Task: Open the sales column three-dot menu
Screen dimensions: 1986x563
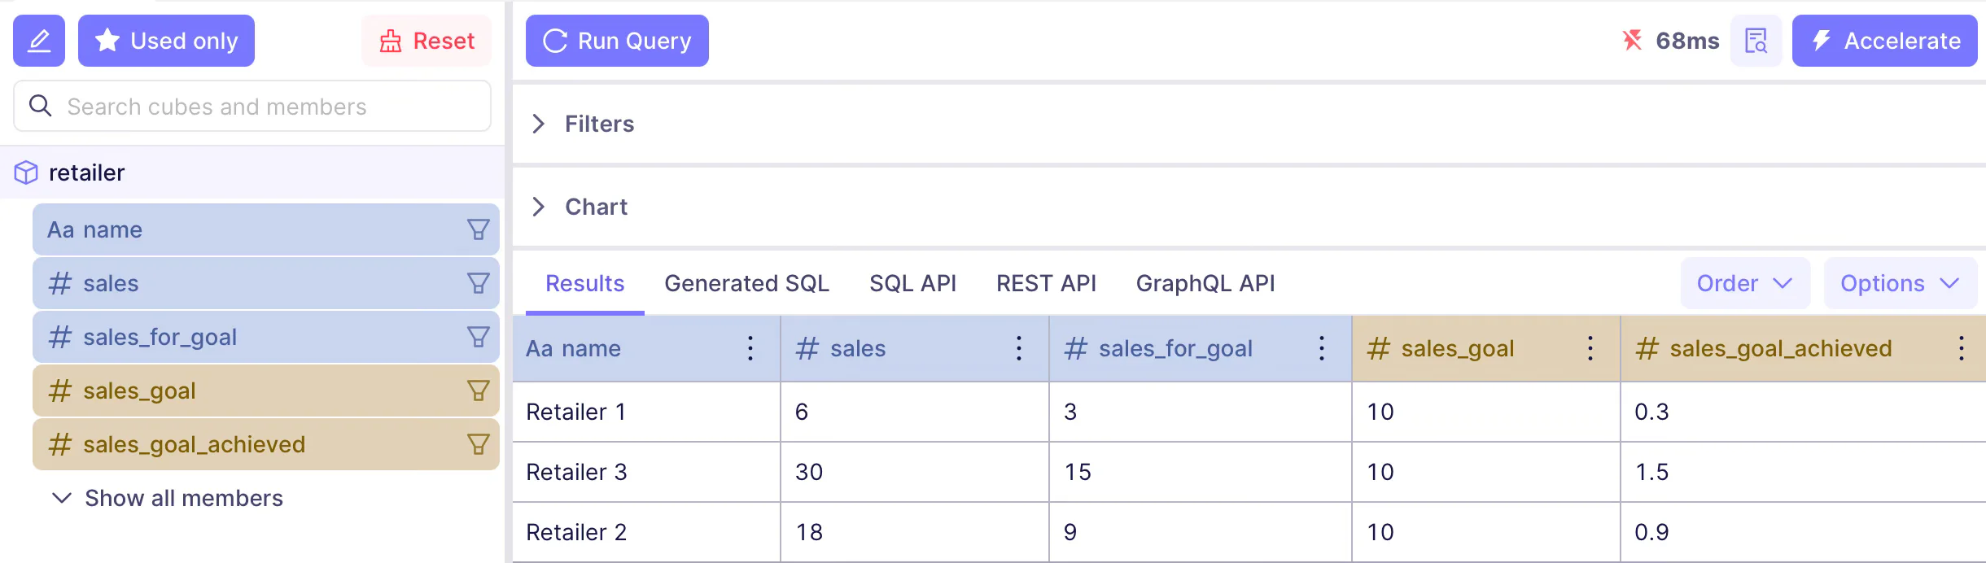Action: 1018,348
